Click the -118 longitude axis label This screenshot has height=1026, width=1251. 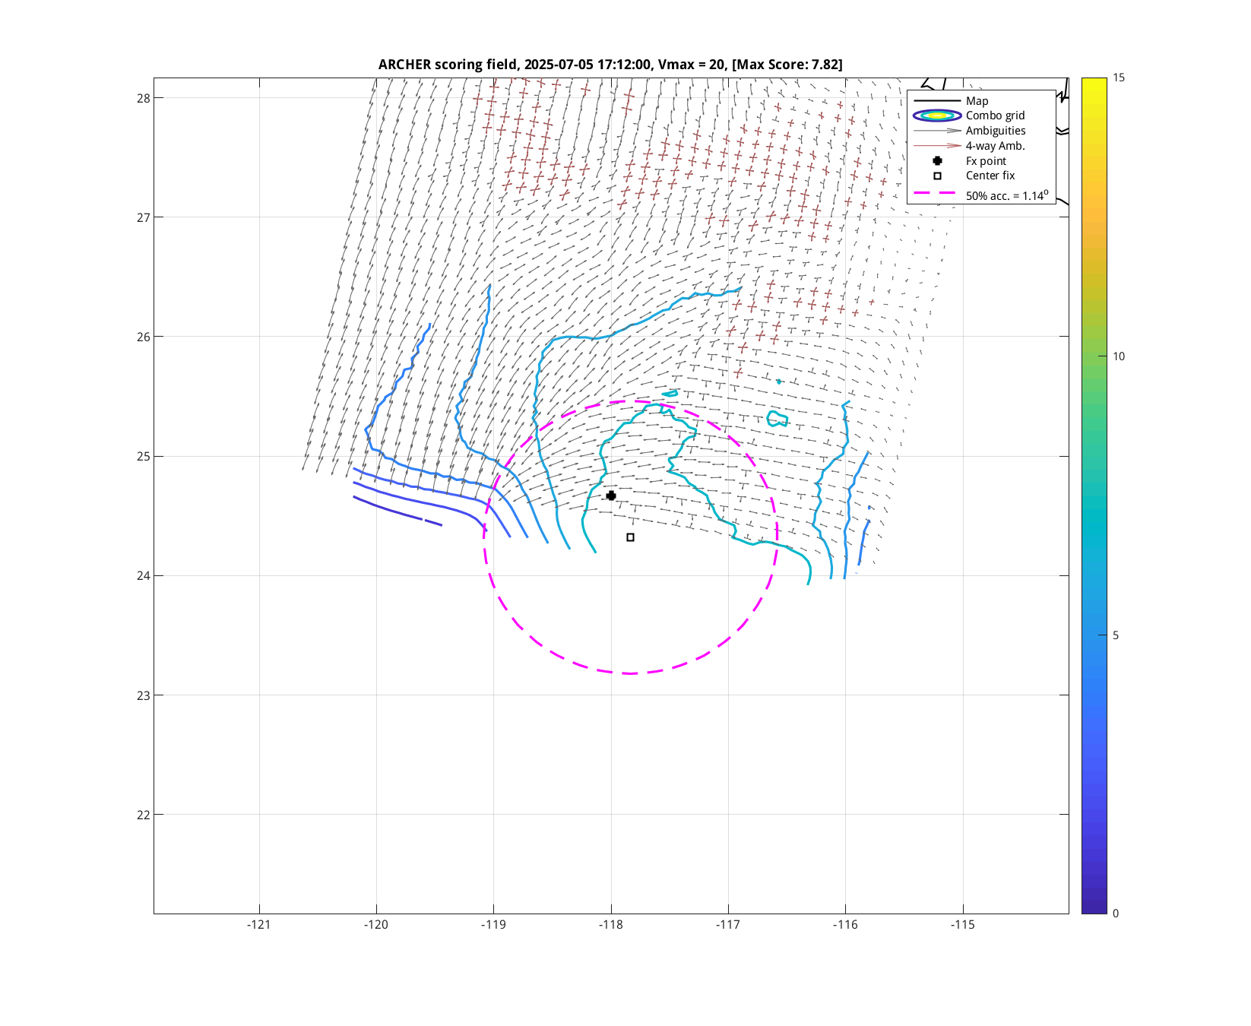click(x=610, y=925)
